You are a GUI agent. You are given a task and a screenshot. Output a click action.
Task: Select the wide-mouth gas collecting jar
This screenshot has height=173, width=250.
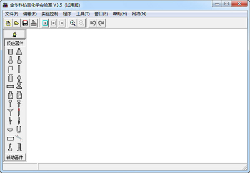10,78
